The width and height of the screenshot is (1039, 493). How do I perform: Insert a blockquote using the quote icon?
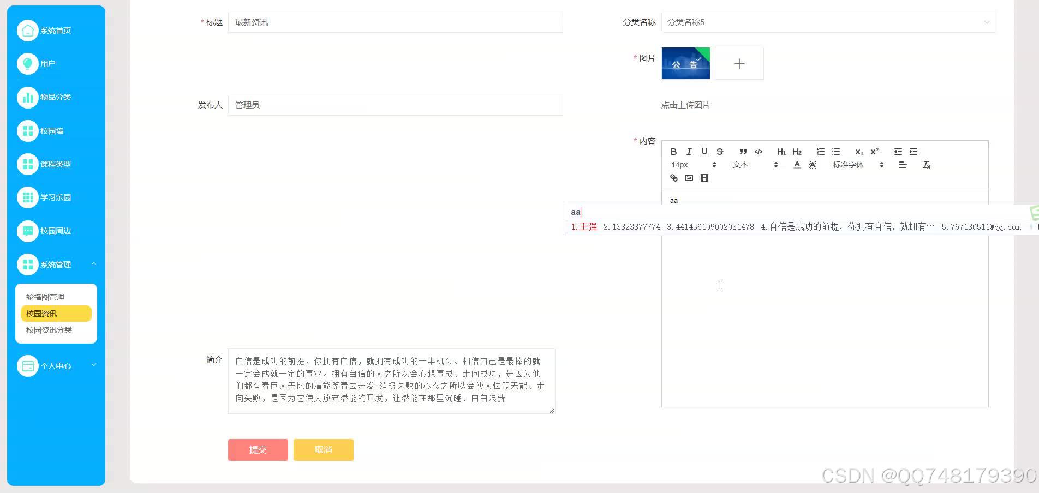point(743,152)
